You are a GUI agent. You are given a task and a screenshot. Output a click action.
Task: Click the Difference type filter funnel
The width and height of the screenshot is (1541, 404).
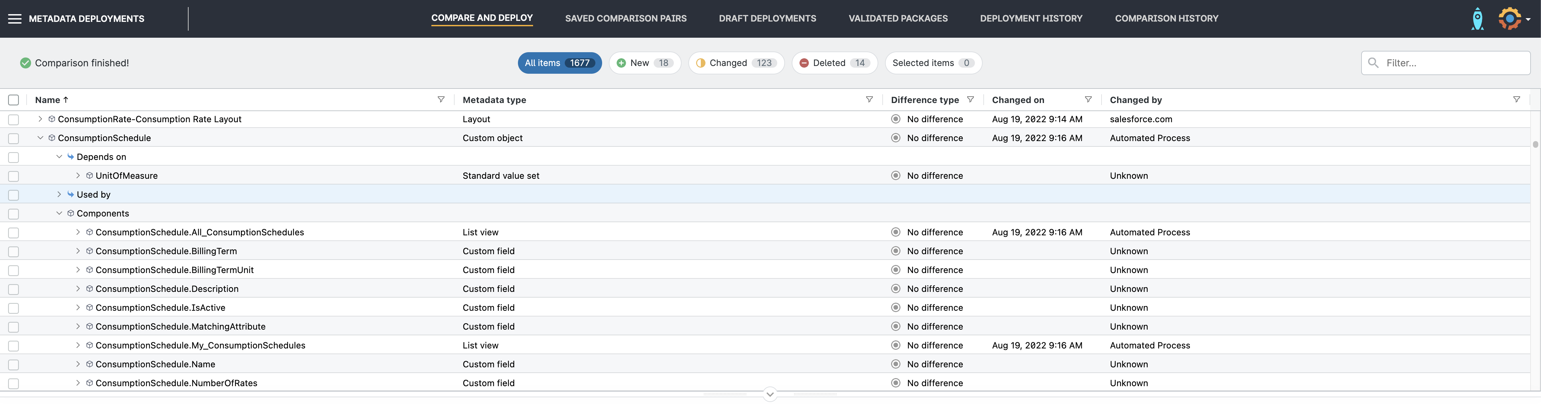coord(970,99)
